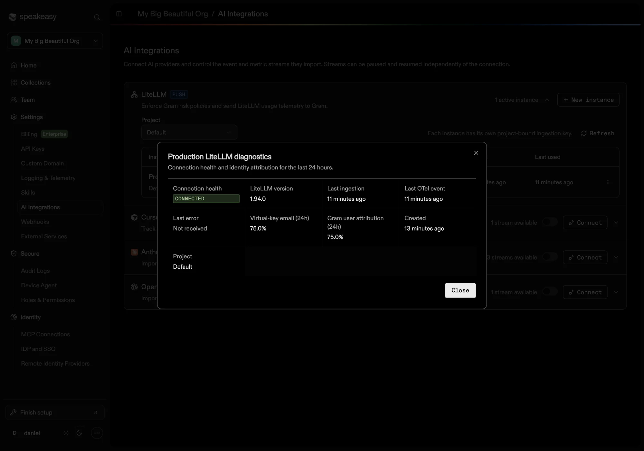This screenshot has width=644, height=451.
Task: Open the Billing settings page
Action: click(x=29, y=134)
